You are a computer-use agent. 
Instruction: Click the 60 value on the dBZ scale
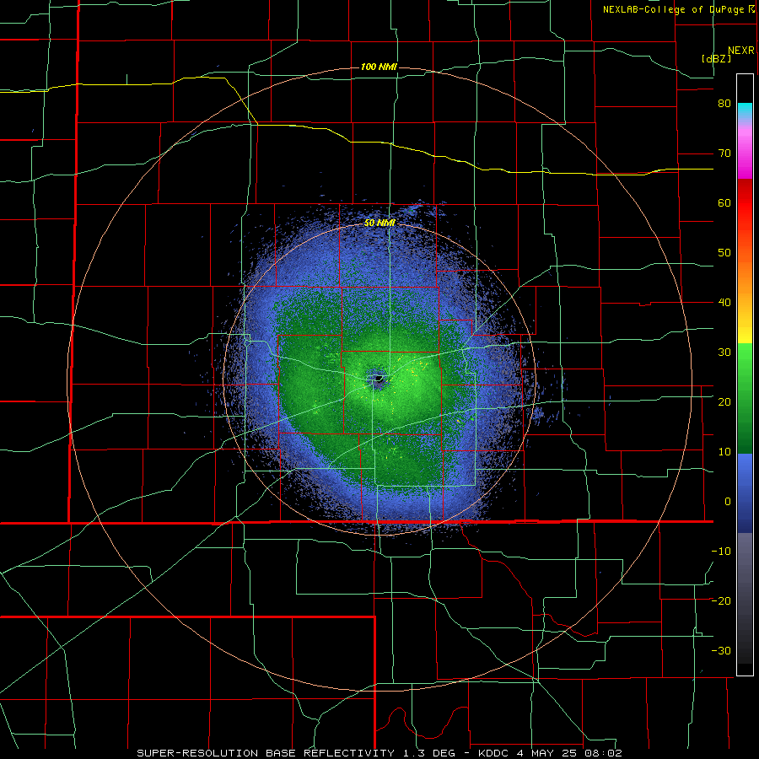click(724, 202)
